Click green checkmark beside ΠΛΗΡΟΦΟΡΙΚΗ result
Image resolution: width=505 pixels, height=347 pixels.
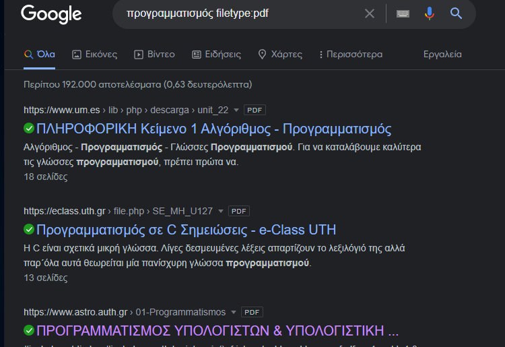point(29,128)
